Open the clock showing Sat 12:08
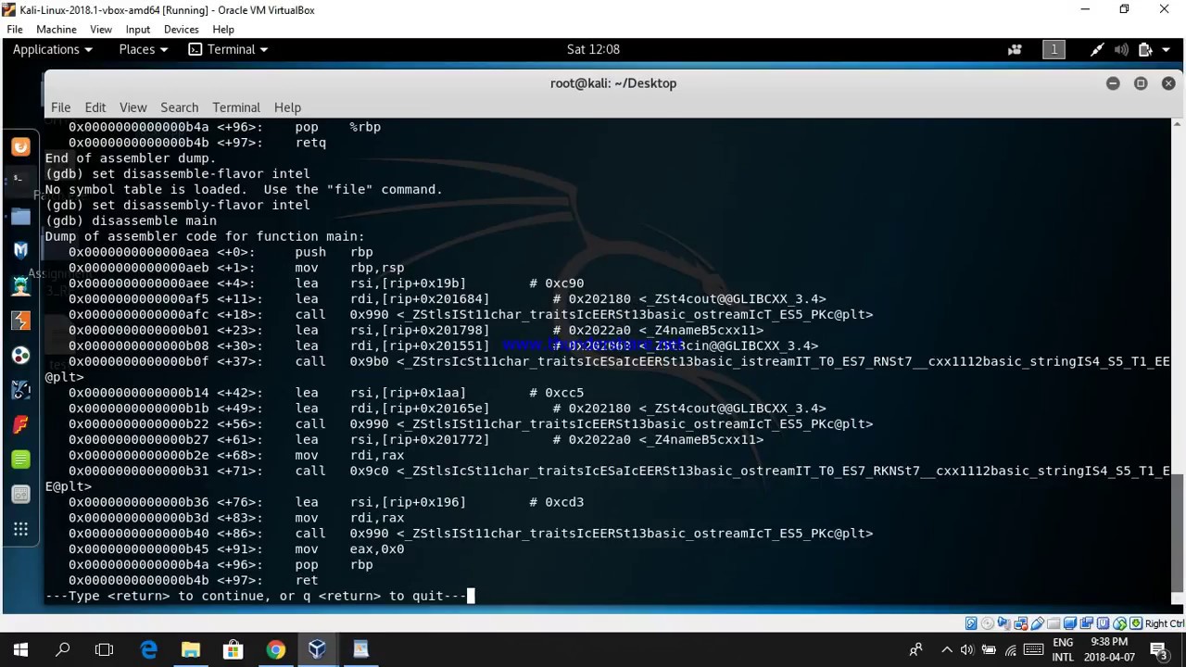 pos(593,49)
